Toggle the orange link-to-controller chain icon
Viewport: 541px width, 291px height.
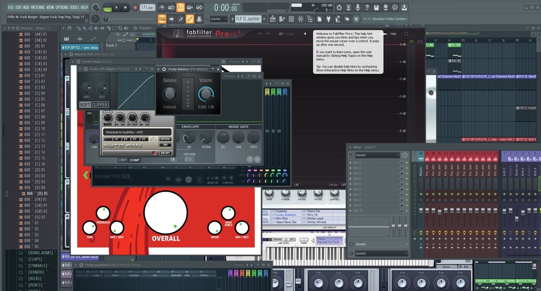[x=190, y=19]
